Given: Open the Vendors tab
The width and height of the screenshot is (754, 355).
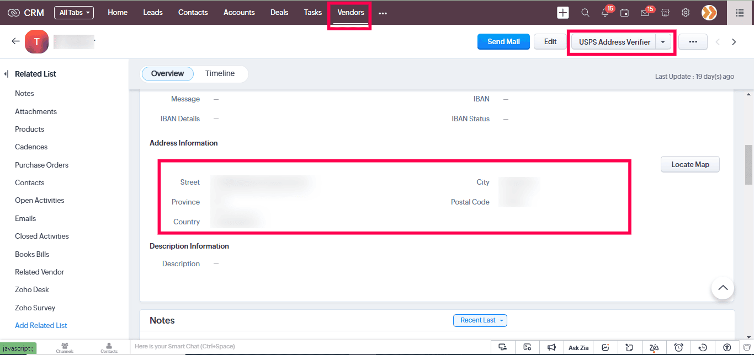Looking at the screenshot, I should pos(351,12).
